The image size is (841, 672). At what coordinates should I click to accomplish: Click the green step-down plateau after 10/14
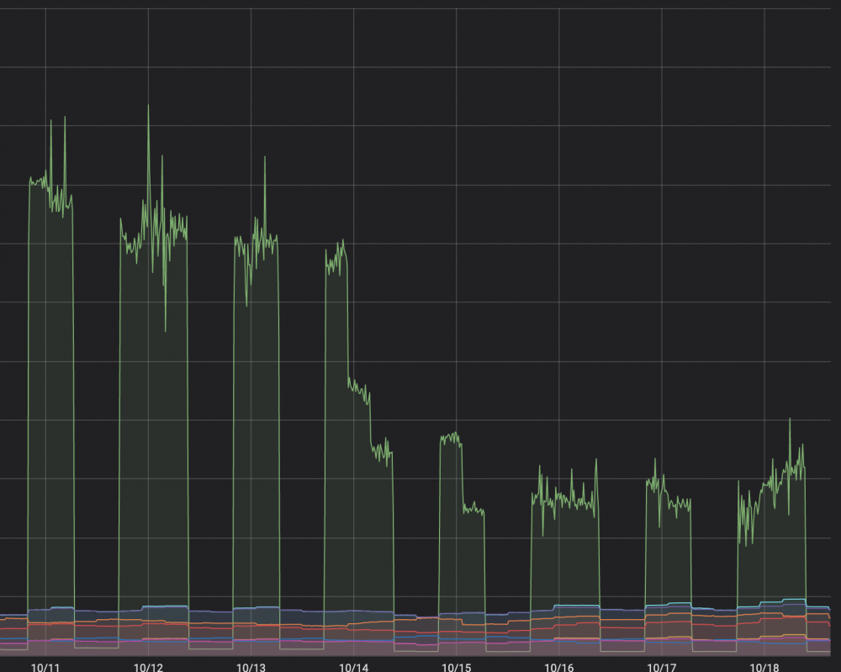tap(359, 390)
